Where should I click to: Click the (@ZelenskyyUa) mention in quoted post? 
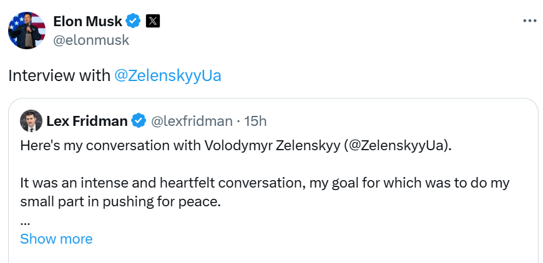point(398,147)
